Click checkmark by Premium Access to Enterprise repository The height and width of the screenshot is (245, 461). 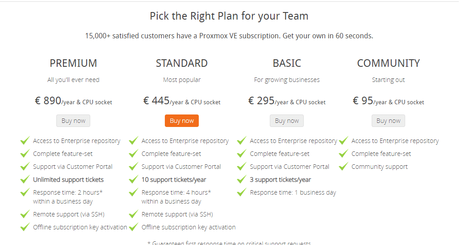[25, 140]
